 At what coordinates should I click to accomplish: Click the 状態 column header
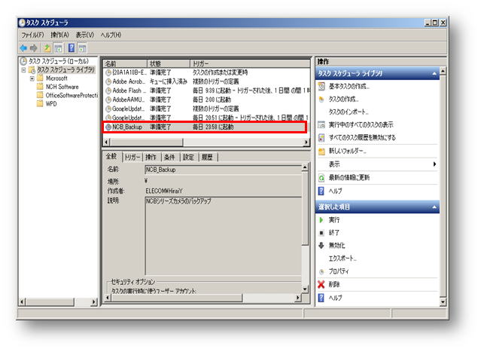[x=169, y=63]
